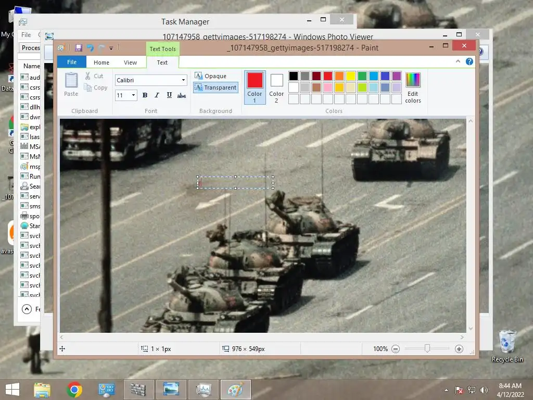Screen dimensions: 533x400
Task: Select the Color 2 button
Action: click(x=276, y=87)
